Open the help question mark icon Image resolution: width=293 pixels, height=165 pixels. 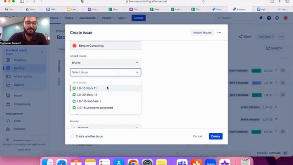coord(269,18)
